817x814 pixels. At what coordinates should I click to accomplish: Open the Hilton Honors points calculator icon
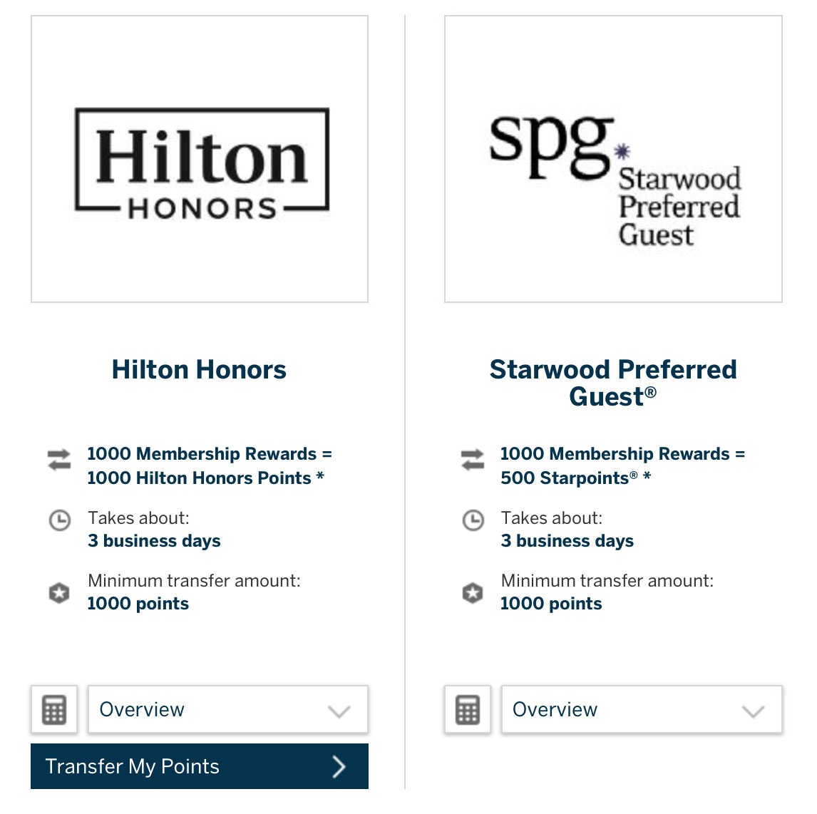[x=54, y=709]
